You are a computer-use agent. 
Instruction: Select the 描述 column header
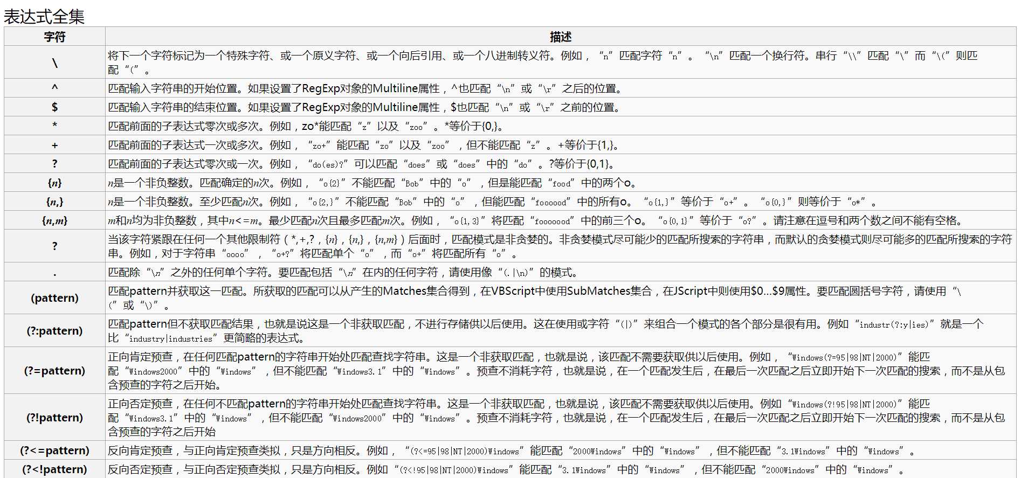click(561, 37)
